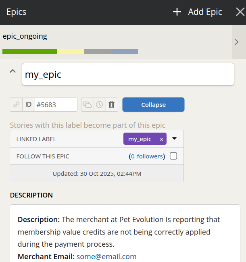Close the Epics panel
Image resolution: width=246 pixels, height=262 pixels.
pyautogui.click(x=240, y=12)
